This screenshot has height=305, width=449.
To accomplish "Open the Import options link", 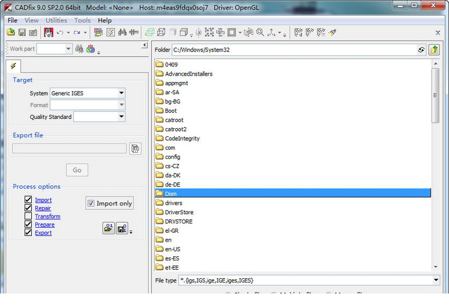I will [43, 200].
